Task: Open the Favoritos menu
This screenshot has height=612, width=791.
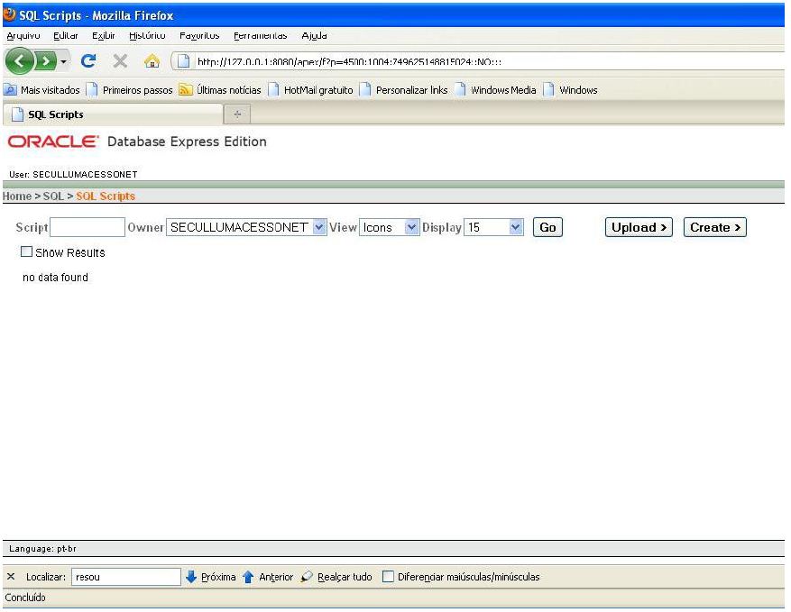Action: point(199,35)
